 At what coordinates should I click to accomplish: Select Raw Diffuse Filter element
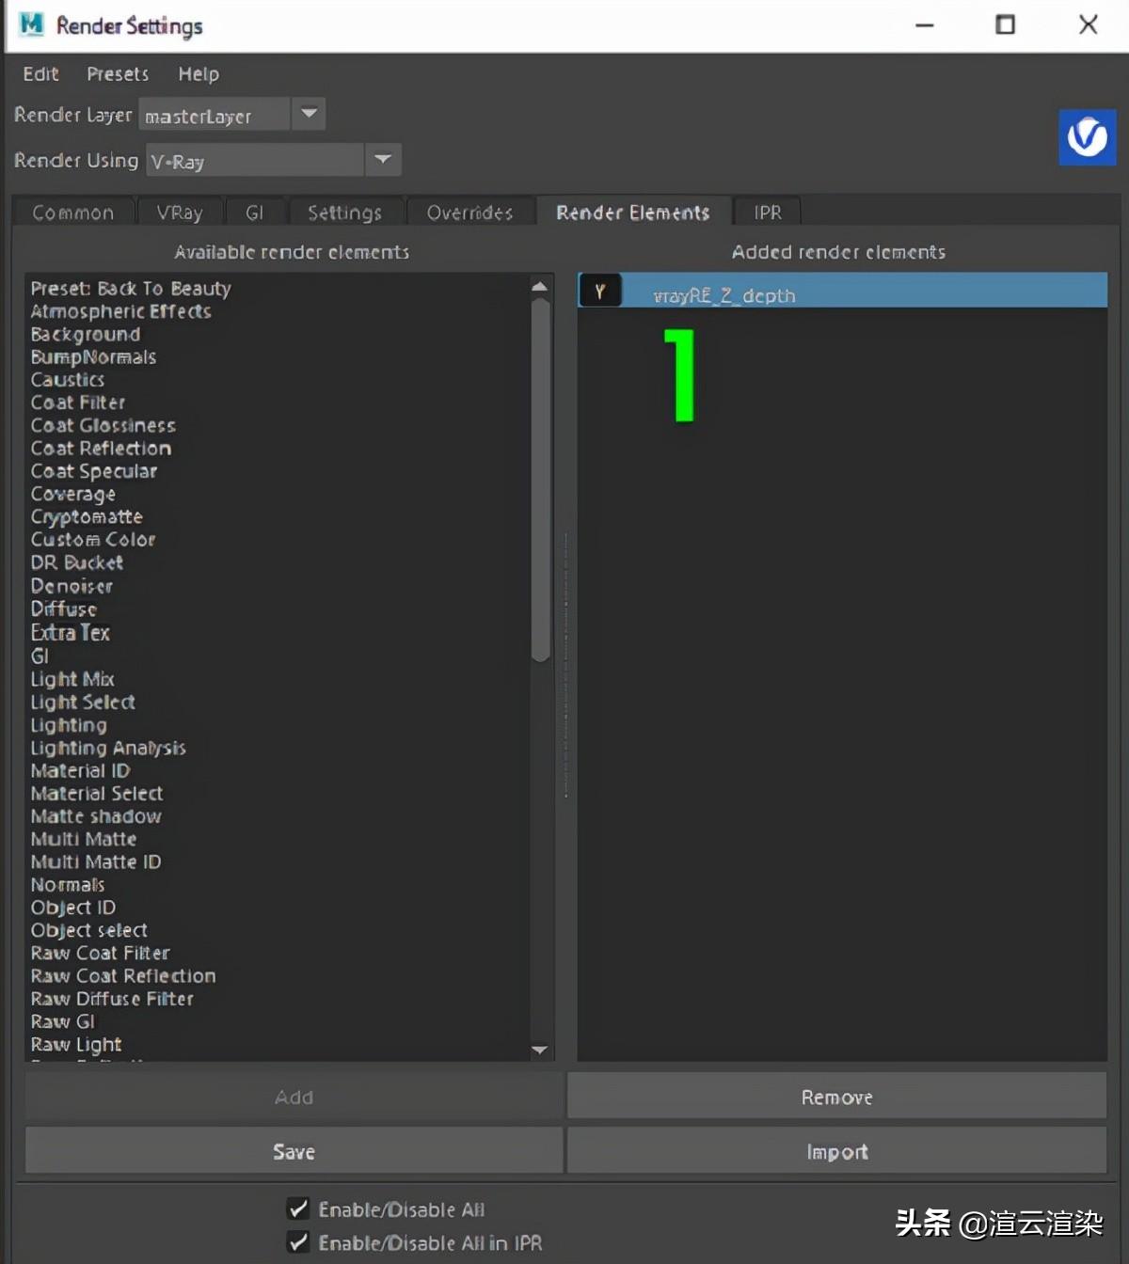(112, 999)
